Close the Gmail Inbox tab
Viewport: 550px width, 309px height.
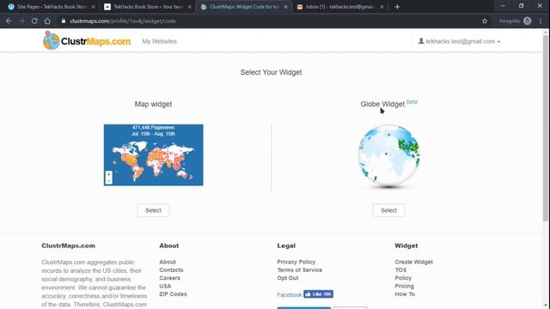(x=382, y=7)
